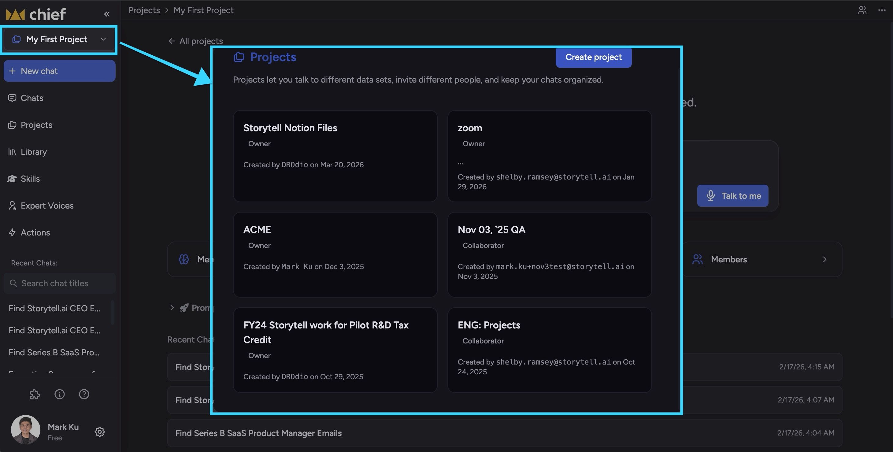
Task: Click the Library books icon
Action: pos(12,152)
